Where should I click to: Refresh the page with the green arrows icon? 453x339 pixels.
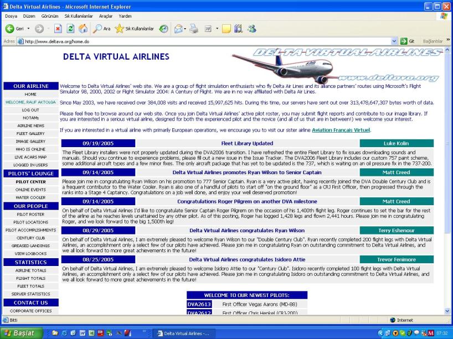pos(70,29)
